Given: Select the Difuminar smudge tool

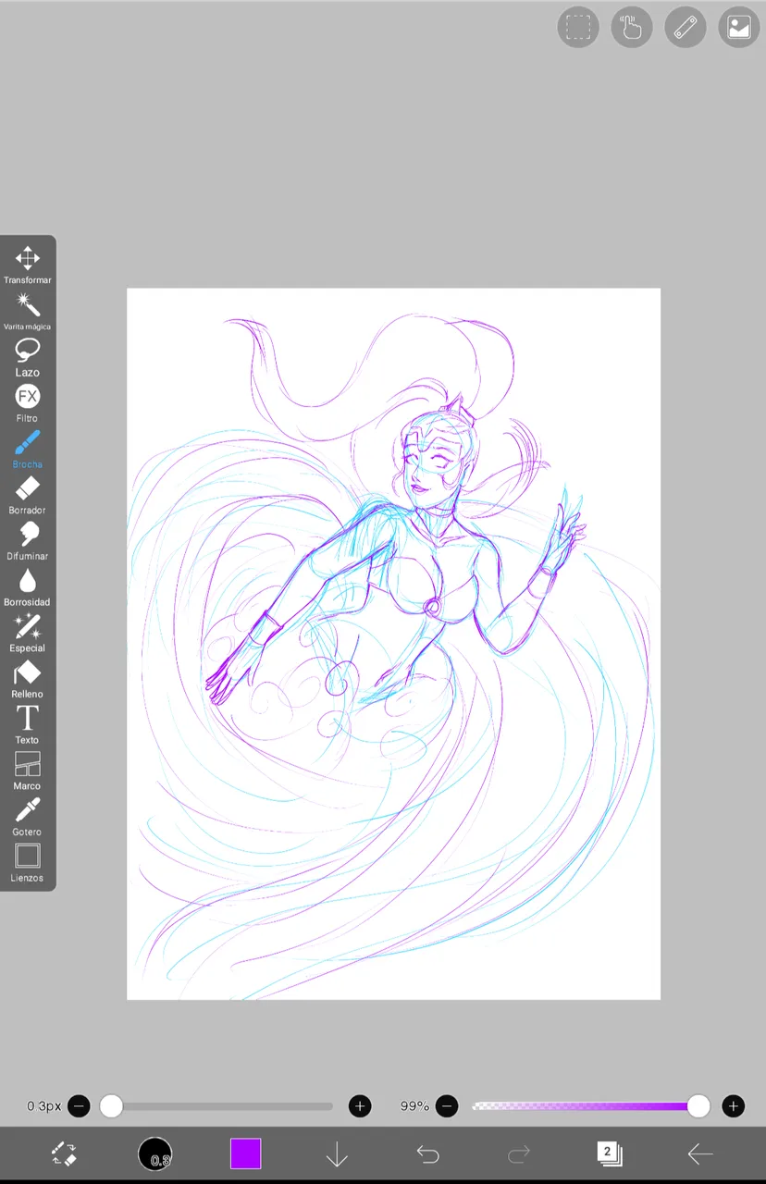Looking at the screenshot, I should click(x=27, y=541).
